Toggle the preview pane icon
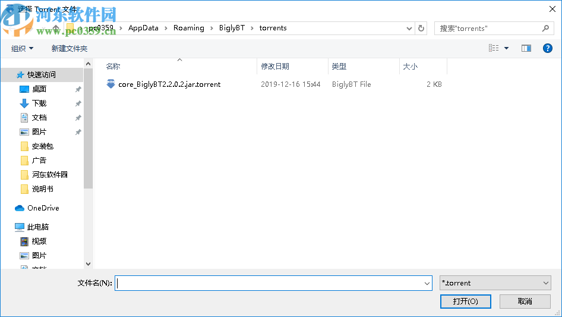 coord(526,48)
